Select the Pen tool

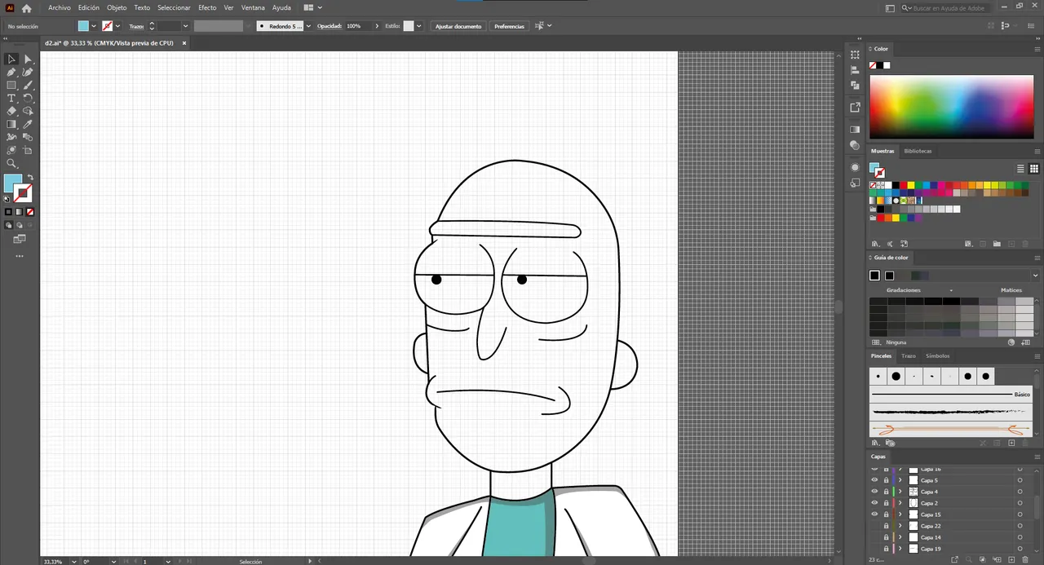(x=11, y=72)
